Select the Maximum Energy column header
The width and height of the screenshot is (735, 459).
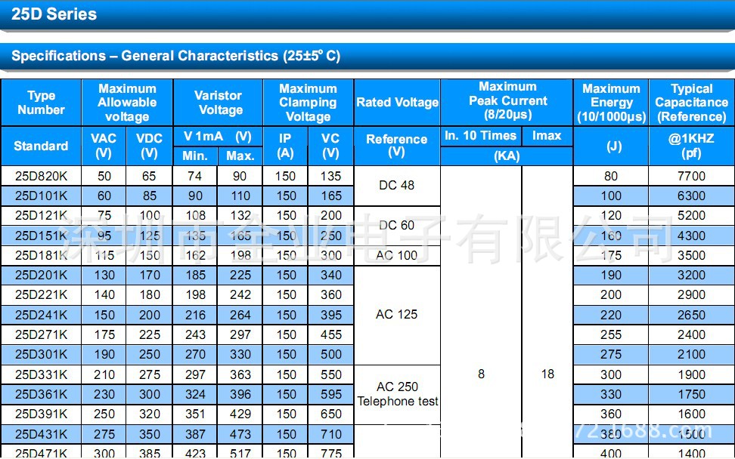pyautogui.click(x=611, y=103)
